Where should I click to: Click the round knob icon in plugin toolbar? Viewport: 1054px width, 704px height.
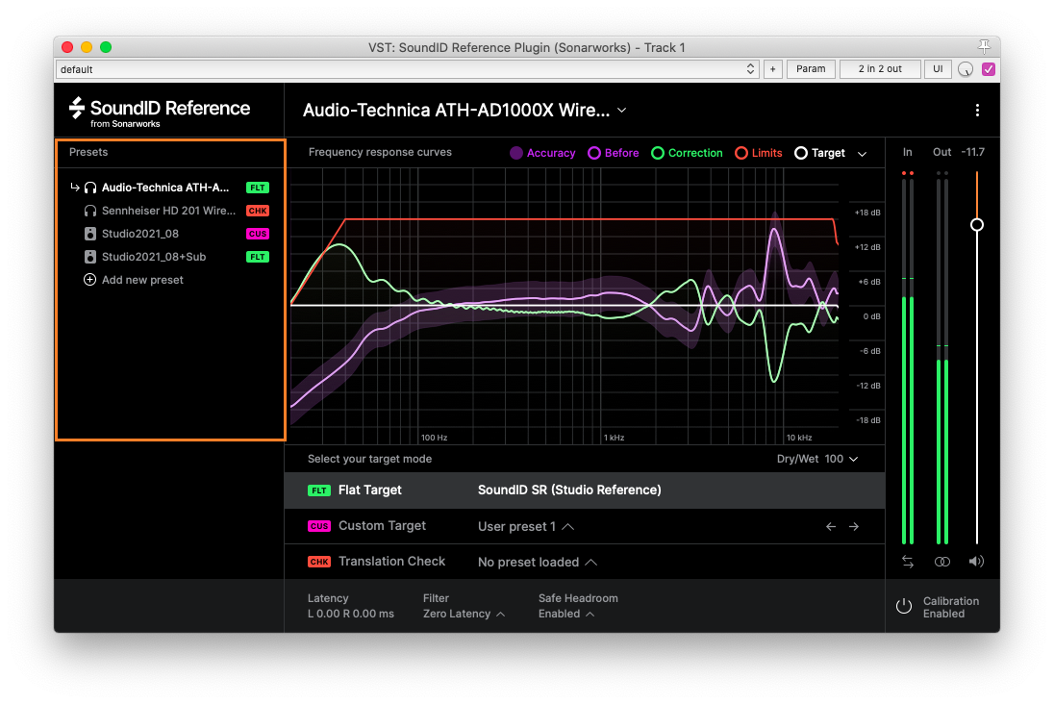(966, 69)
